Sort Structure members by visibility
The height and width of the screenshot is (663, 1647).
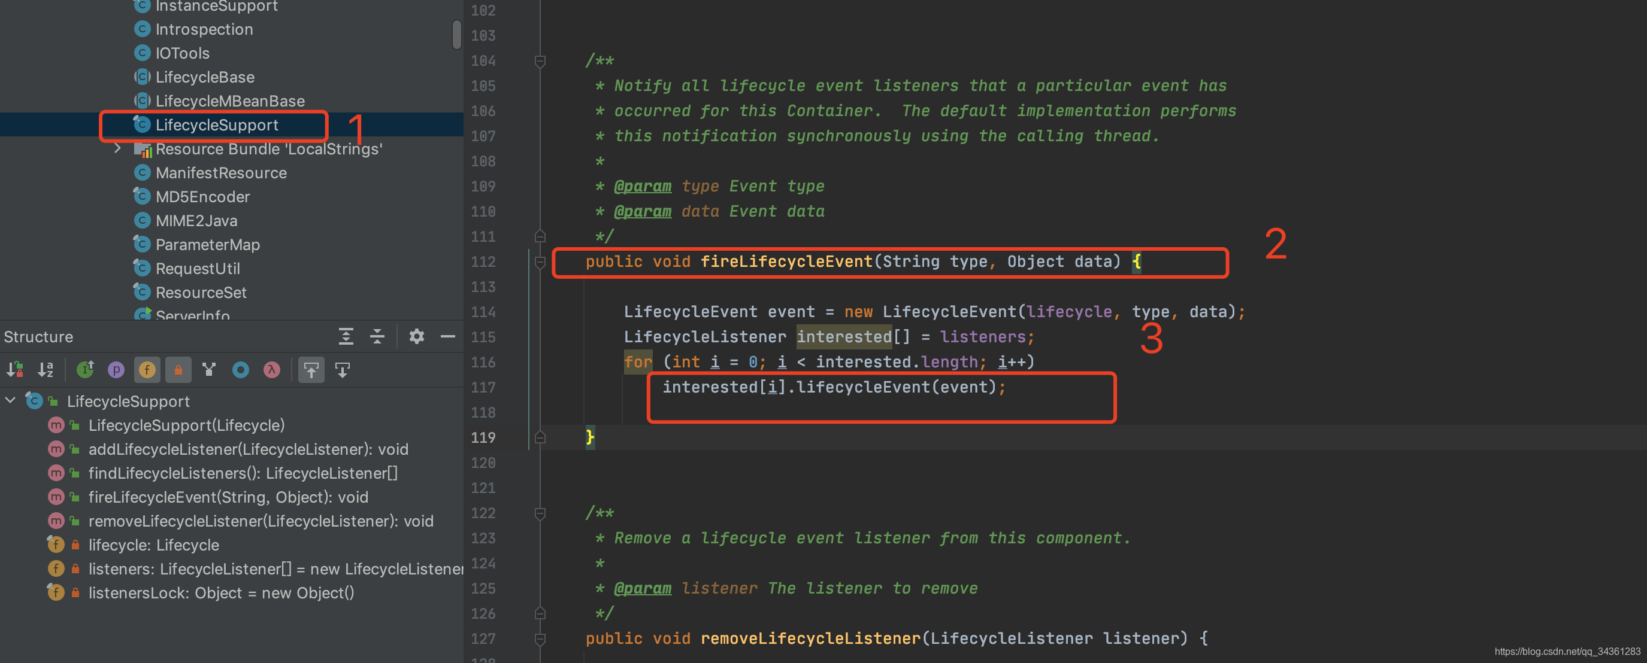15,369
